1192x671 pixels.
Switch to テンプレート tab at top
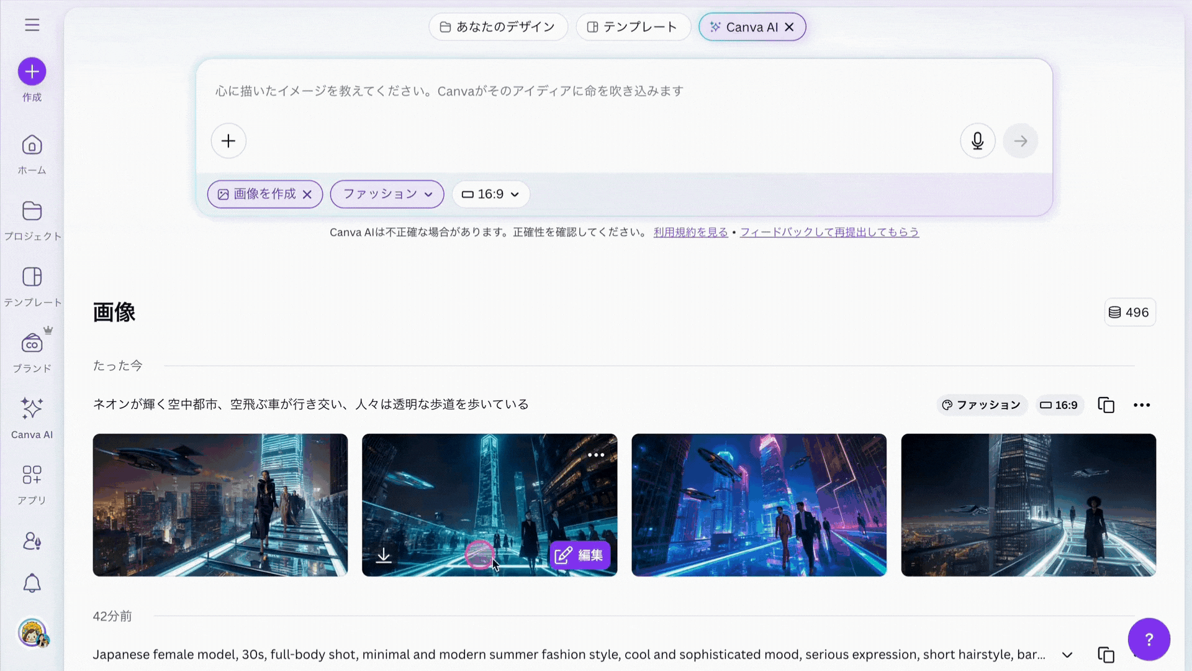(633, 27)
